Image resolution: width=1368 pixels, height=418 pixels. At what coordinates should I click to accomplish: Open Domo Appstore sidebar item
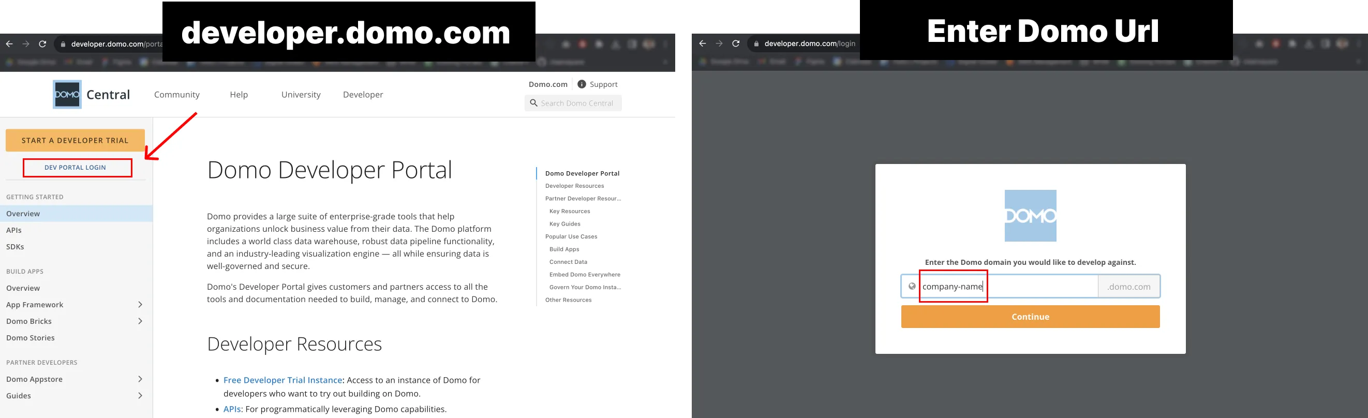click(34, 379)
